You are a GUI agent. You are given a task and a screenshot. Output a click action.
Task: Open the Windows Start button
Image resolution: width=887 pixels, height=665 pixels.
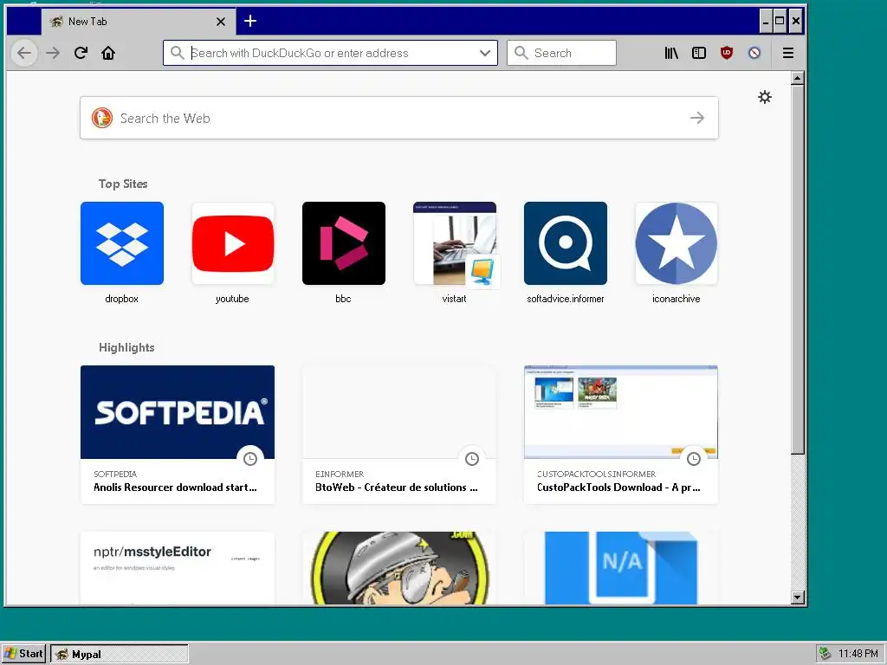click(23, 654)
